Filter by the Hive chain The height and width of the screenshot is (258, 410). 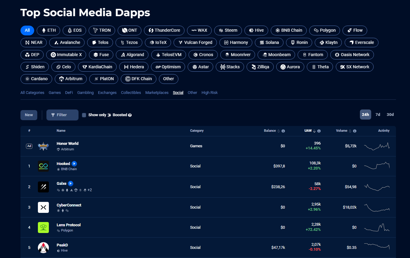pos(256,30)
